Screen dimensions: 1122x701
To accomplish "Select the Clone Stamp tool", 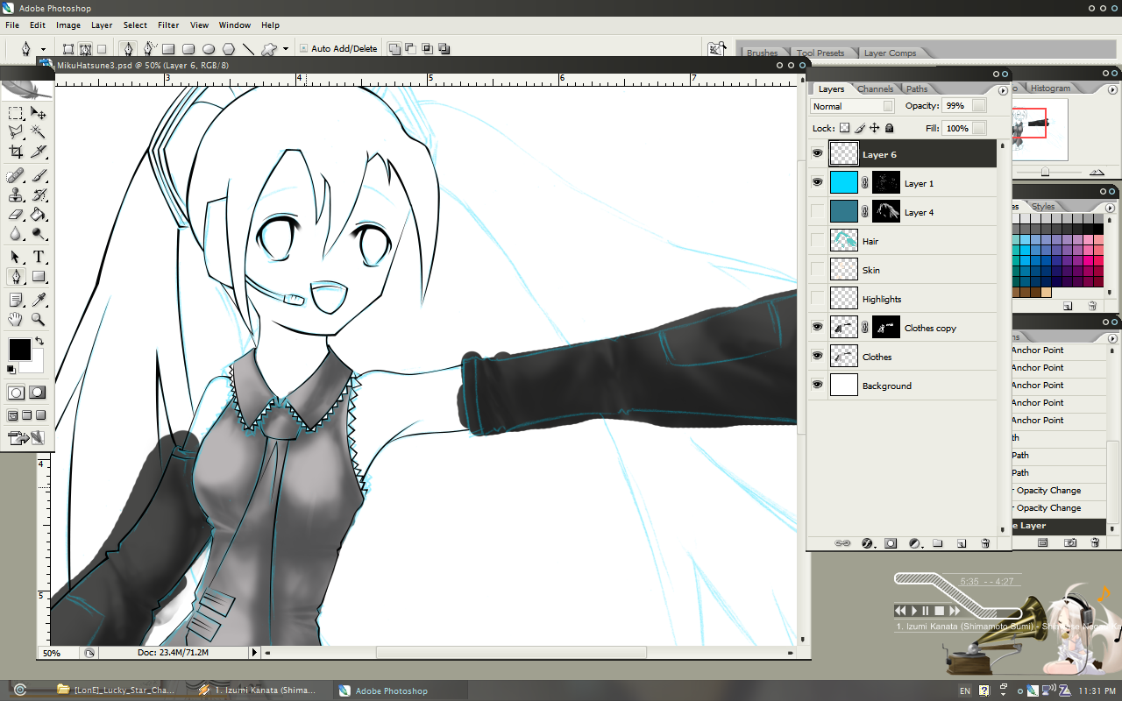I will click(16, 195).
